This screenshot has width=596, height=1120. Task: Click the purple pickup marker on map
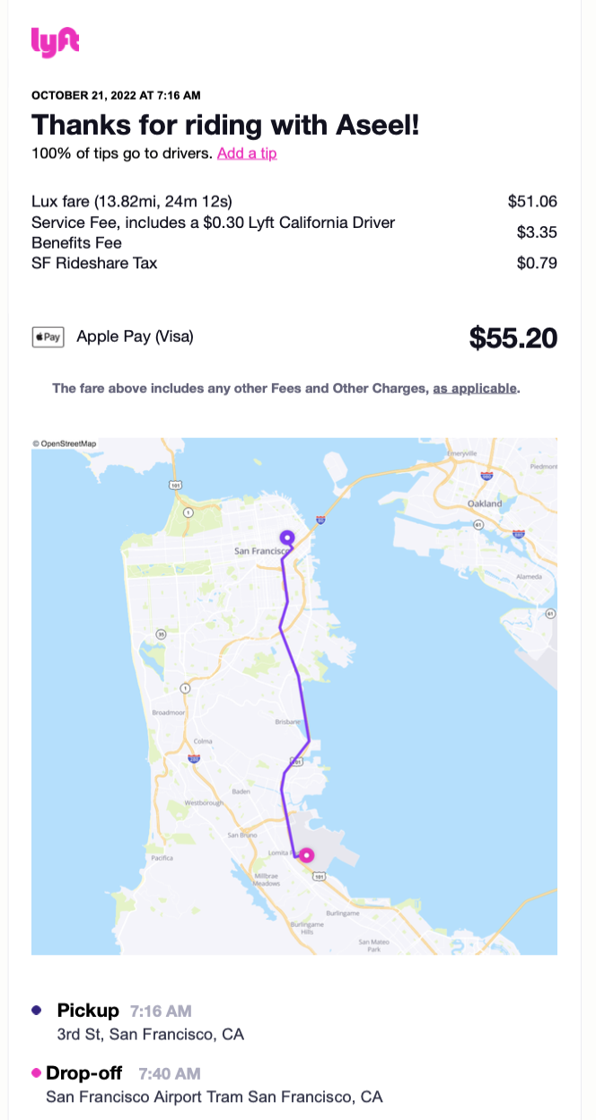tap(287, 538)
